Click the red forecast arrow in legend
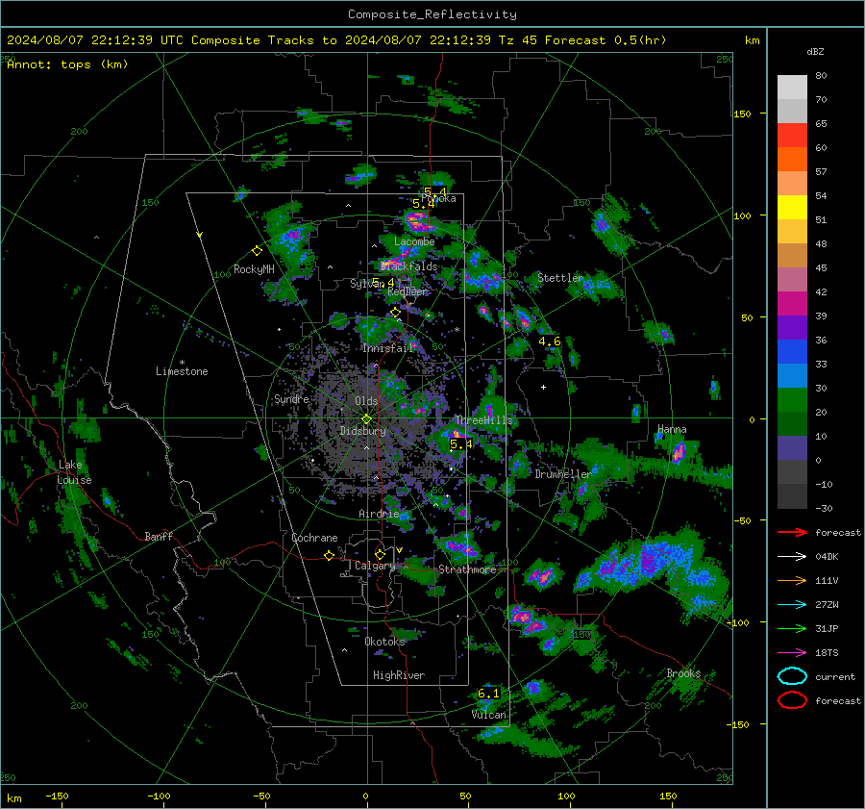Image resolution: width=865 pixels, height=809 pixels. [x=792, y=532]
